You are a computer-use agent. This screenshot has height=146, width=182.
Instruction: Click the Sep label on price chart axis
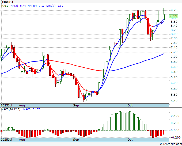[x=76, y=105]
